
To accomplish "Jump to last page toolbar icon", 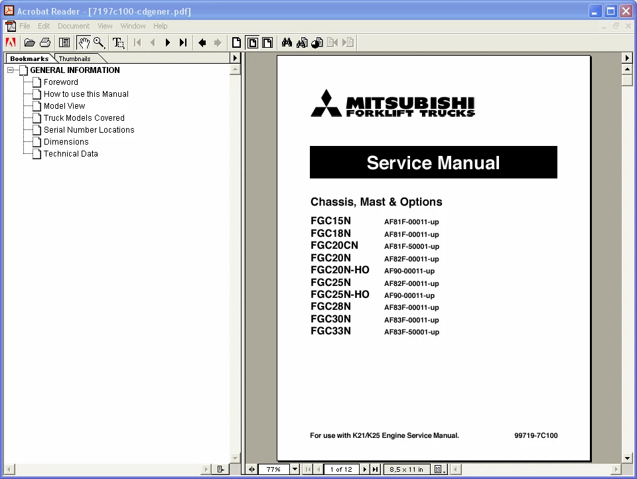I will click(x=183, y=42).
